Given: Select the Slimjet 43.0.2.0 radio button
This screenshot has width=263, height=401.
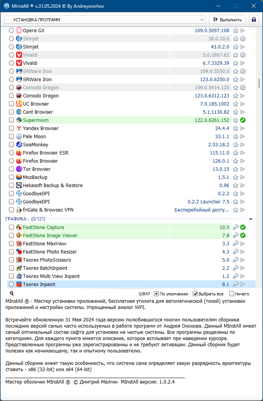Looking at the screenshot, I should tap(11, 47).
